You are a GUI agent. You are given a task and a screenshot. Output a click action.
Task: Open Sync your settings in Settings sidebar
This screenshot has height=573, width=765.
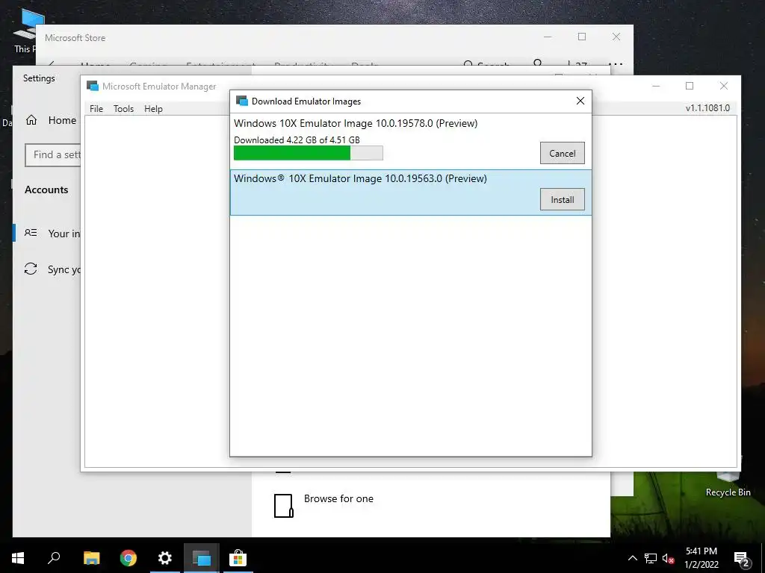tap(52, 269)
